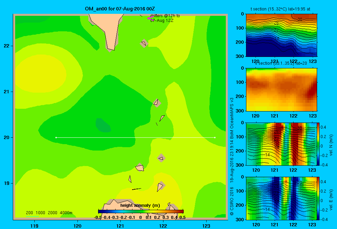This screenshot has height=229, width=337.
Task: Click the latitude label '19' on map axis
Action: coord(7,183)
